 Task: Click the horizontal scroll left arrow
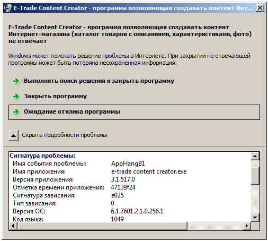pos(13,226)
